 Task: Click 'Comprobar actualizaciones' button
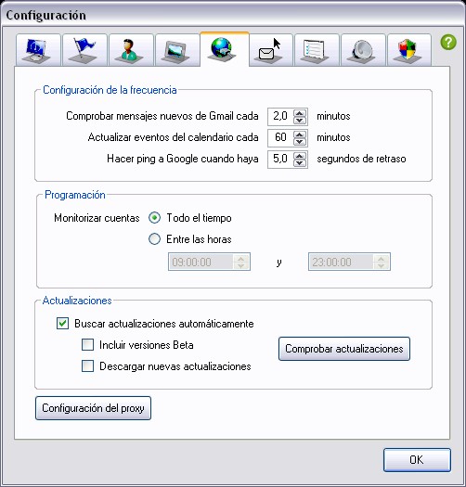tap(344, 349)
